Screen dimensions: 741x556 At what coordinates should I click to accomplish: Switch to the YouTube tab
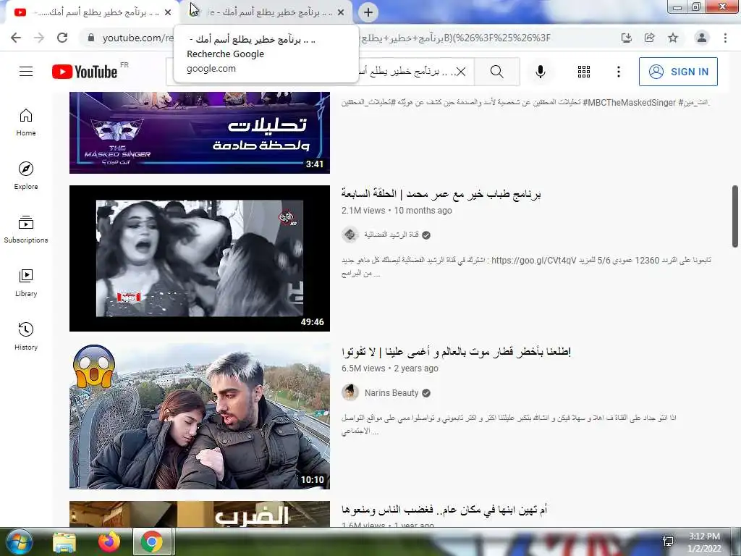pyautogui.click(x=92, y=12)
